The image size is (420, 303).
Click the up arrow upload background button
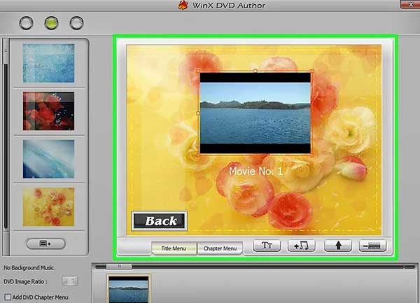pos(338,246)
